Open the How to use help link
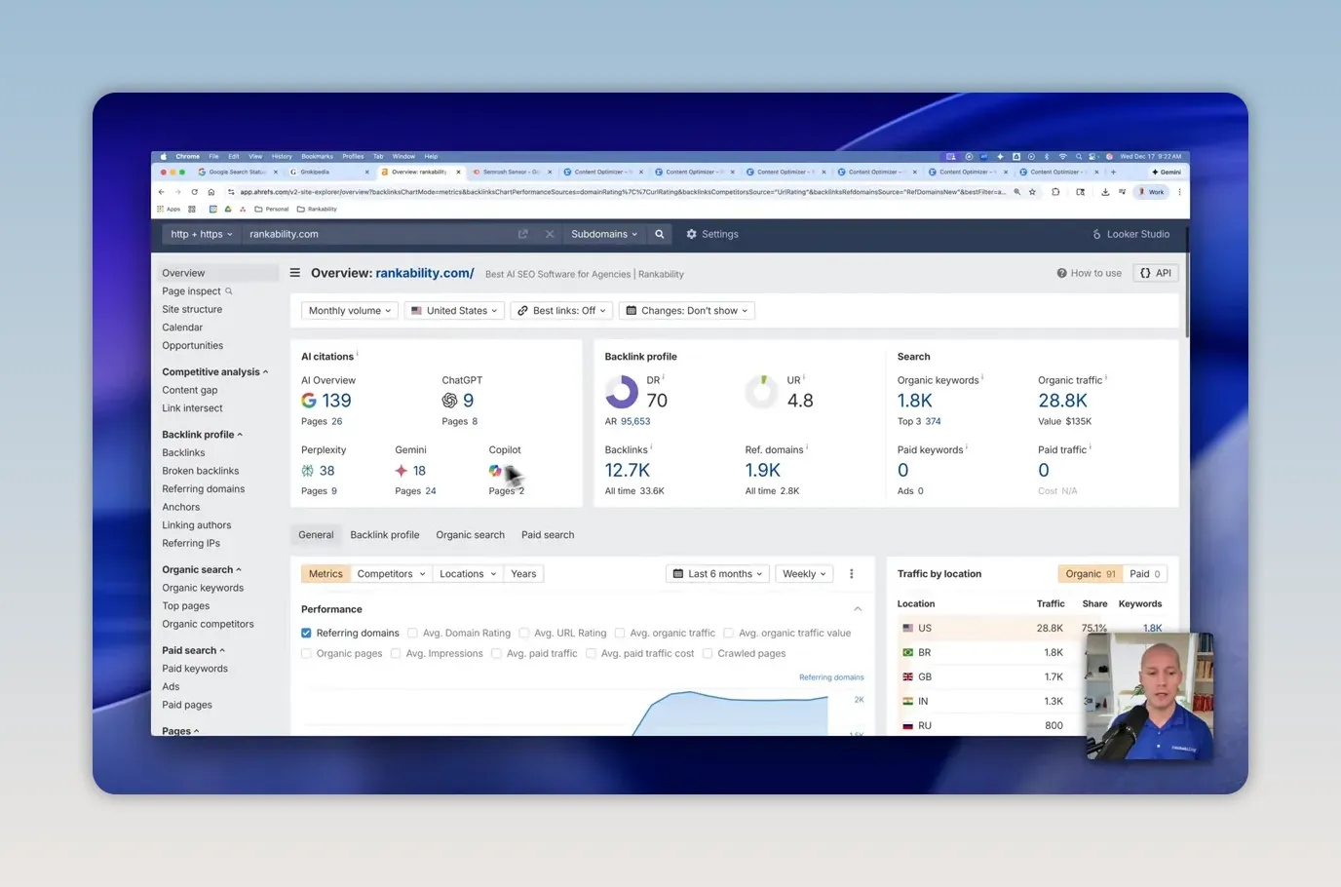The height and width of the screenshot is (887, 1341). [x=1090, y=273]
